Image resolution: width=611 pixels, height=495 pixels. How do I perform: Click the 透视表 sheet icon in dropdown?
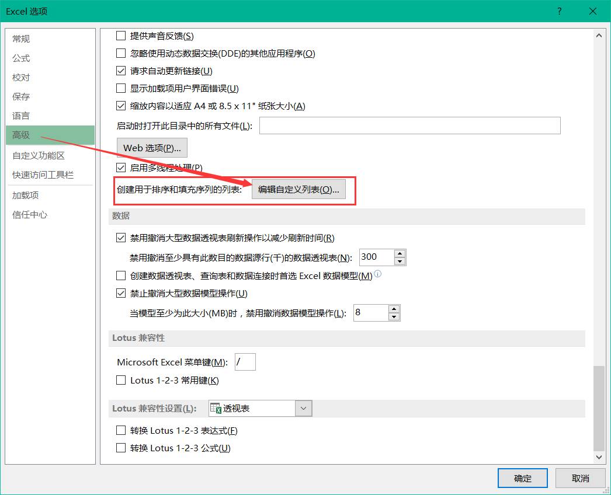click(x=216, y=408)
